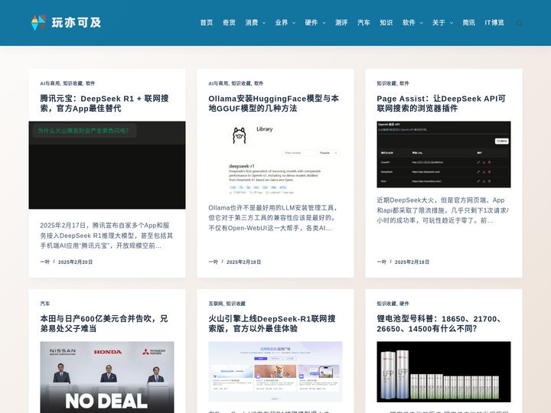
Task: Click the 玩亦可及 site logo icon
Action: pyautogui.click(x=39, y=23)
